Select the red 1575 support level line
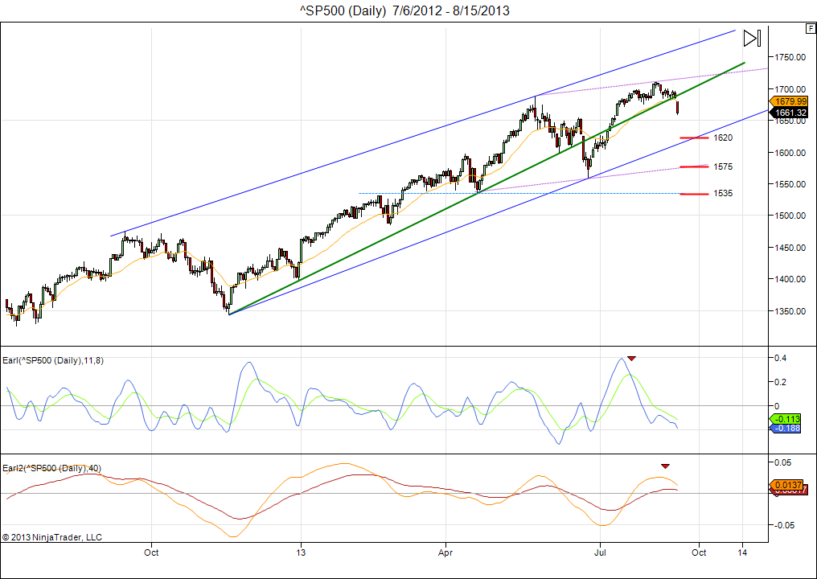 (x=694, y=166)
